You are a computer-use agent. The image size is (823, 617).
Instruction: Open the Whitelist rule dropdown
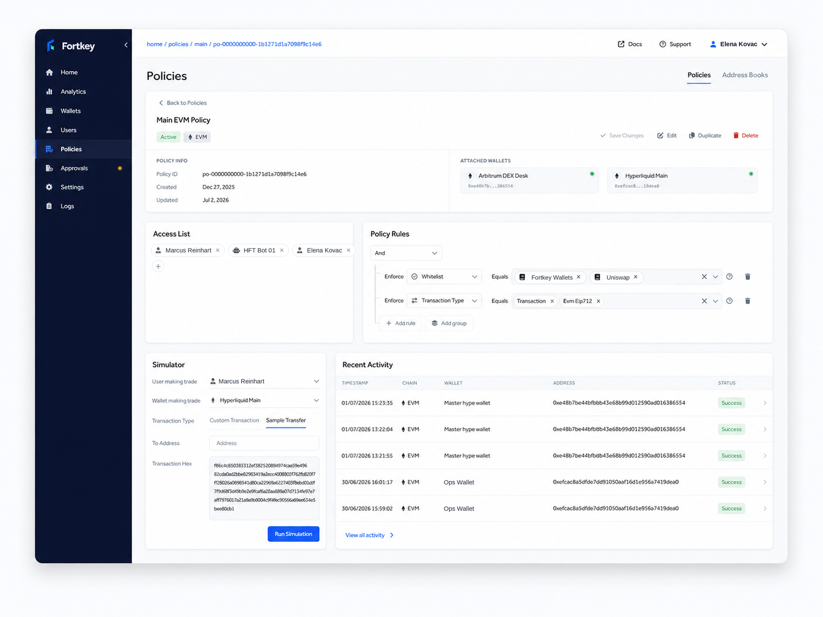(444, 277)
